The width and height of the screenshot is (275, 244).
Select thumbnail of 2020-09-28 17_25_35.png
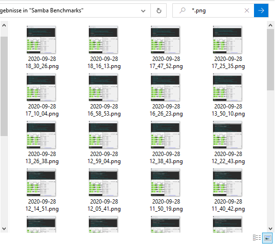[x=227, y=39]
